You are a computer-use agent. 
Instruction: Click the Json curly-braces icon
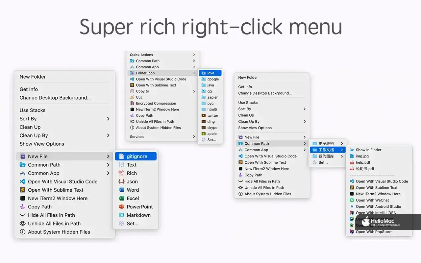point(121,181)
